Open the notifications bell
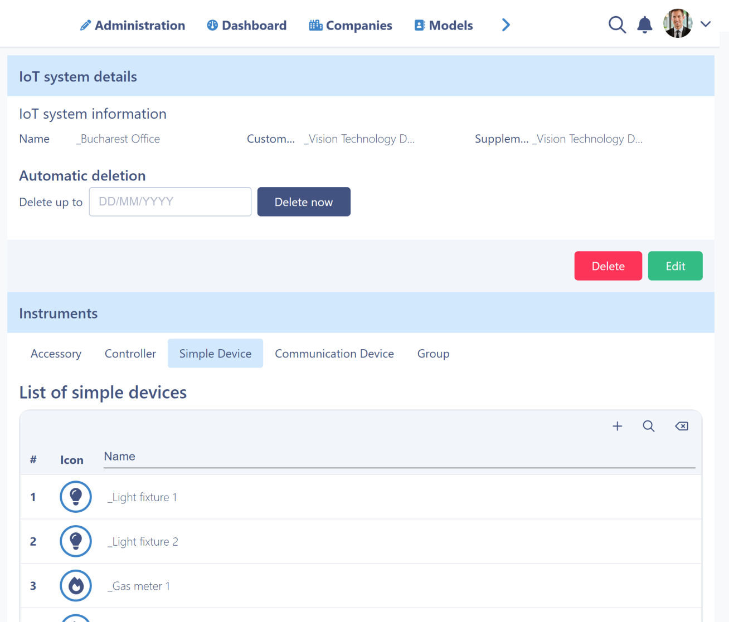729x622 pixels. (x=645, y=25)
